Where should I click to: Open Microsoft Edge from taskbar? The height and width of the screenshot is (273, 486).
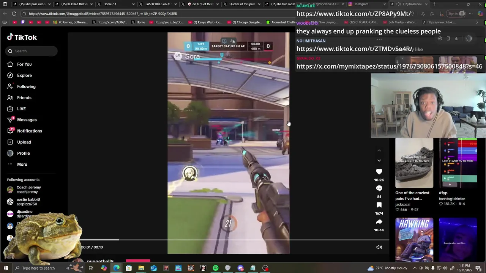click(116, 268)
